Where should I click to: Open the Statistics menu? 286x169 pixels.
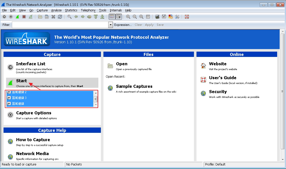pos(71,10)
